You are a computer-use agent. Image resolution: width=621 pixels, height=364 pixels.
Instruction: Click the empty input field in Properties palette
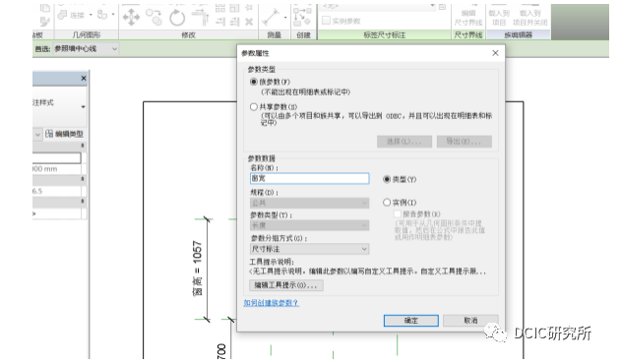coord(57,158)
